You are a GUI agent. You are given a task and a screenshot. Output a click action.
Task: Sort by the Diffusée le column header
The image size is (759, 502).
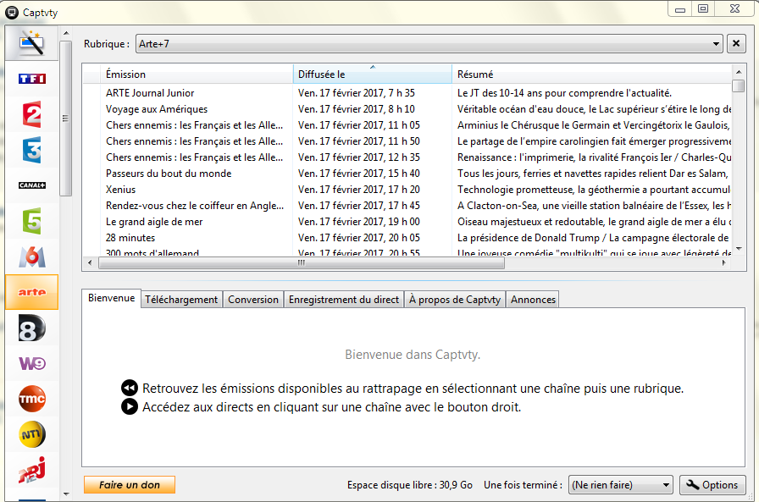tap(372, 74)
